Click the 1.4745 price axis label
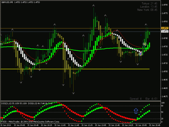Screen dimensions: 169x127 click(165, 38)
